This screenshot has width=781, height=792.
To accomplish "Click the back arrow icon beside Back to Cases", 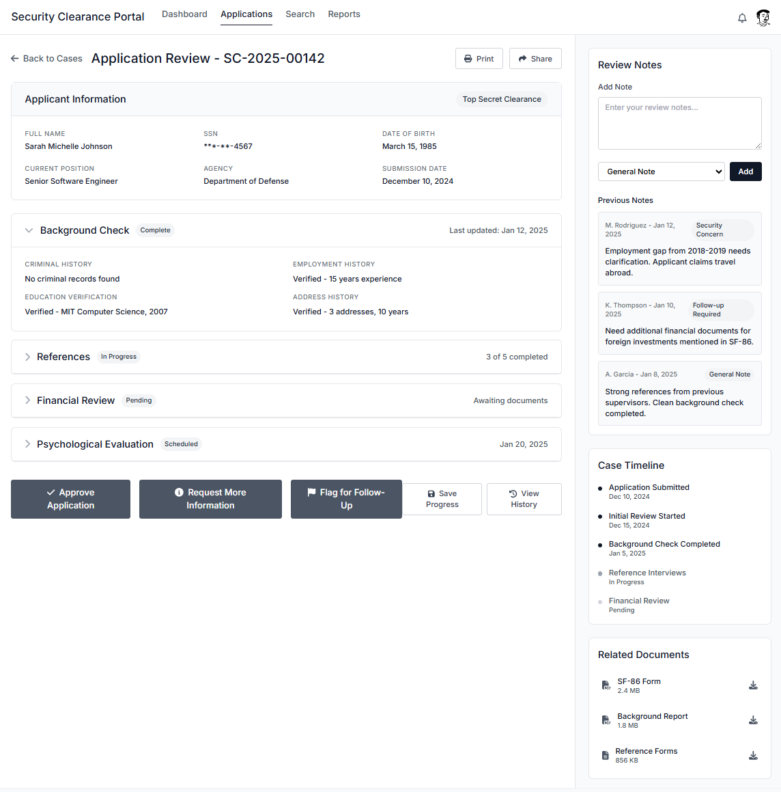I will [x=14, y=59].
